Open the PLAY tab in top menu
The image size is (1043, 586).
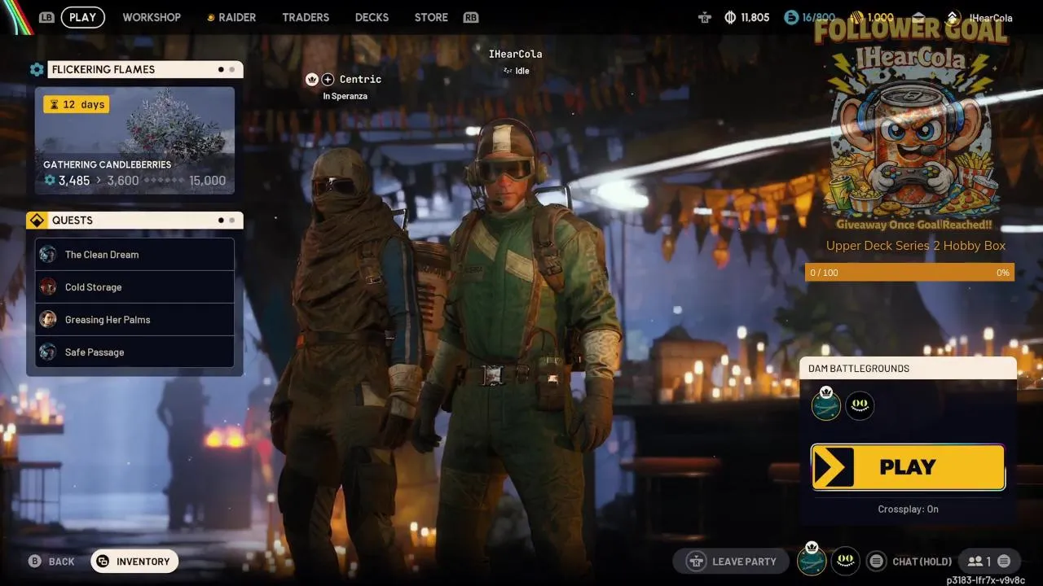pyautogui.click(x=82, y=17)
